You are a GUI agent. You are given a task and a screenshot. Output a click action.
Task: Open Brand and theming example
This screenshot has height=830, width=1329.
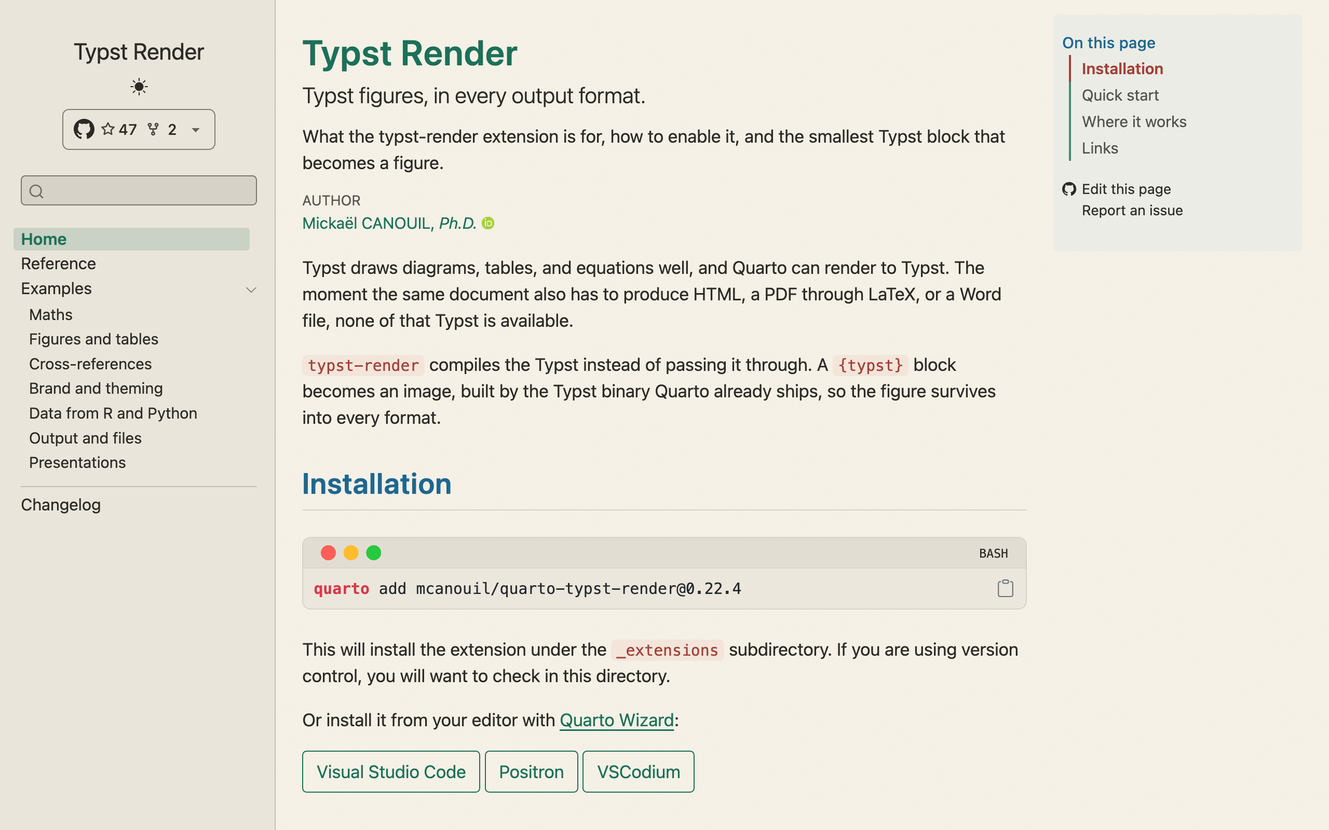click(x=96, y=388)
